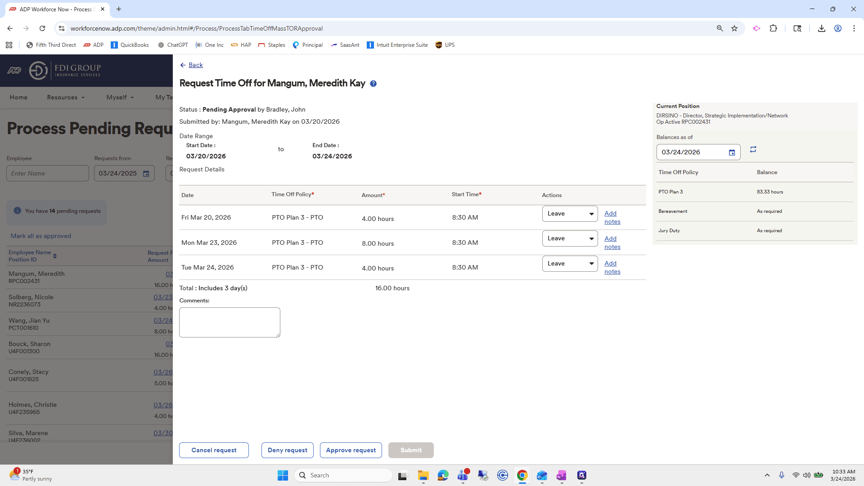The image size is (864, 486).
Task: Add notes for Tue Mar 24 row
Action: 612,267
